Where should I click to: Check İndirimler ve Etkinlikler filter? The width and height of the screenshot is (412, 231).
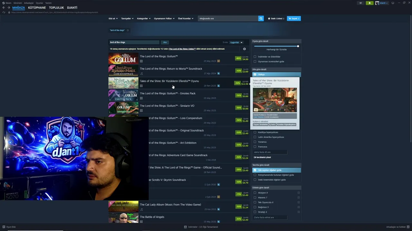[255, 57]
